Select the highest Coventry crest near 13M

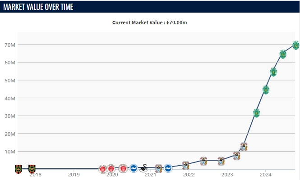[244, 146]
